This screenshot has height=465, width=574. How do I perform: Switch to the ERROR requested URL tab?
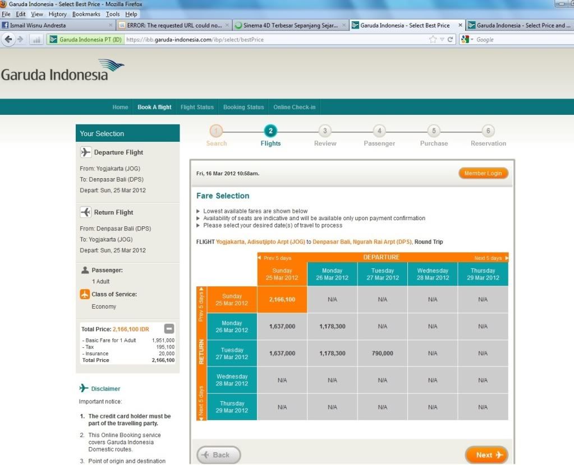pos(174,25)
